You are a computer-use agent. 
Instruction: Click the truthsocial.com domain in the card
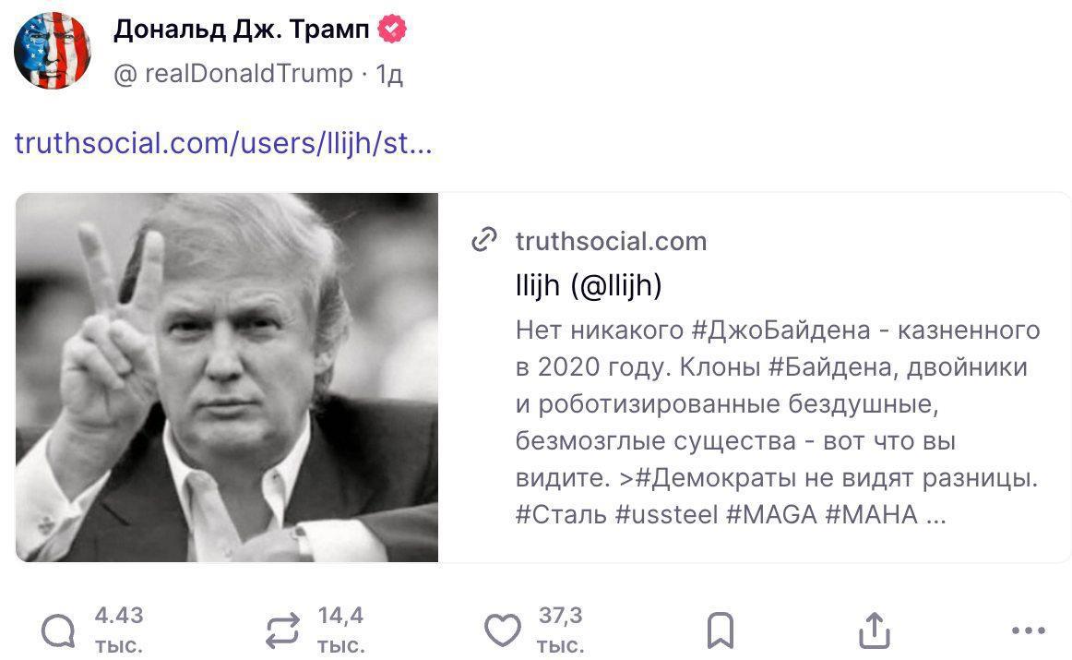coord(611,241)
